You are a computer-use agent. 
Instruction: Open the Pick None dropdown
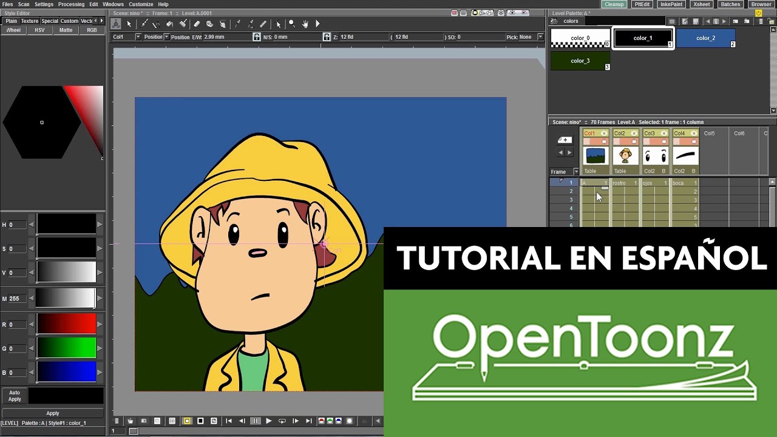(540, 37)
